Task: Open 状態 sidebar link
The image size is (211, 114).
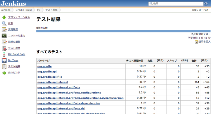Action: click(11, 23)
